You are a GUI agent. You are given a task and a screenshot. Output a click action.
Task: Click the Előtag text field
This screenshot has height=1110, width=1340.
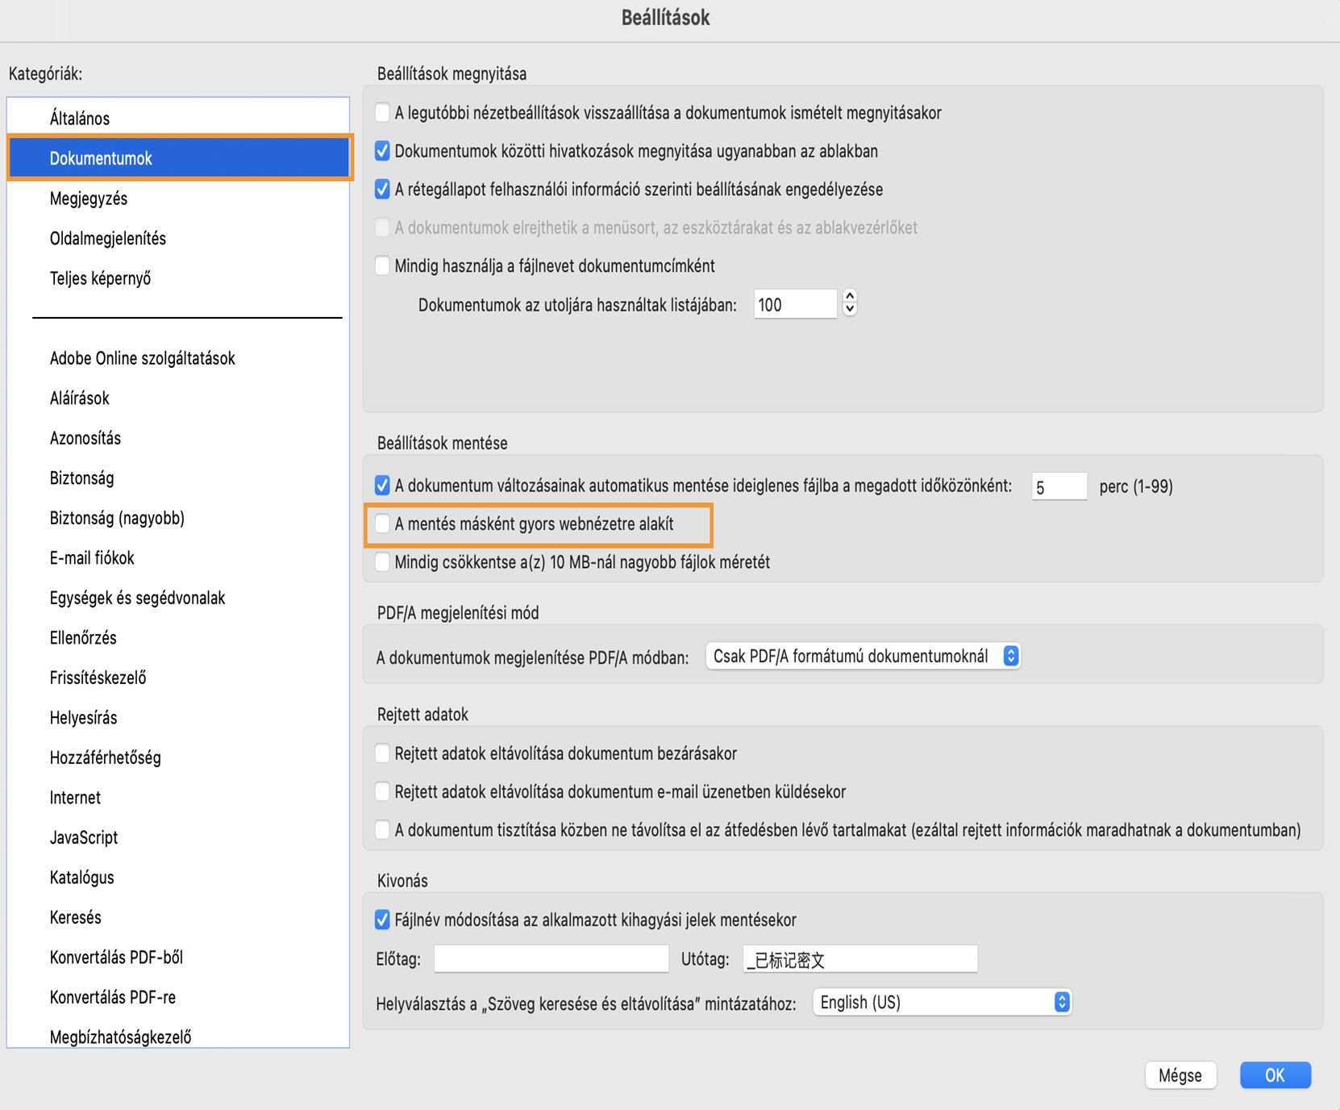pos(551,959)
